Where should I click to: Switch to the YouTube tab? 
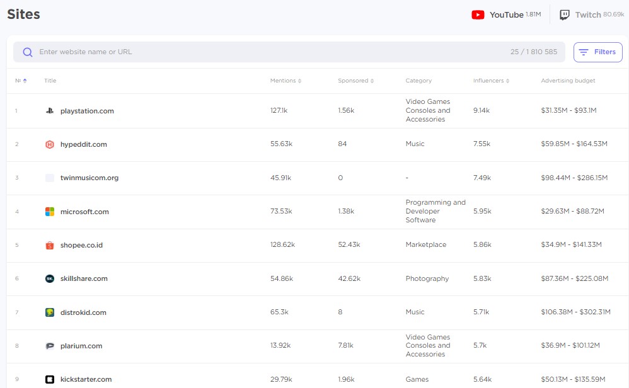click(506, 15)
